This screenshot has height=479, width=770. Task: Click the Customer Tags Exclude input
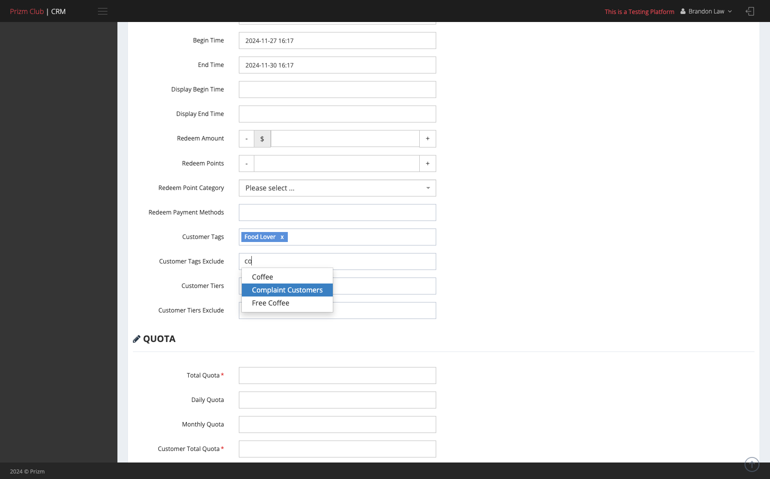(x=337, y=261)
